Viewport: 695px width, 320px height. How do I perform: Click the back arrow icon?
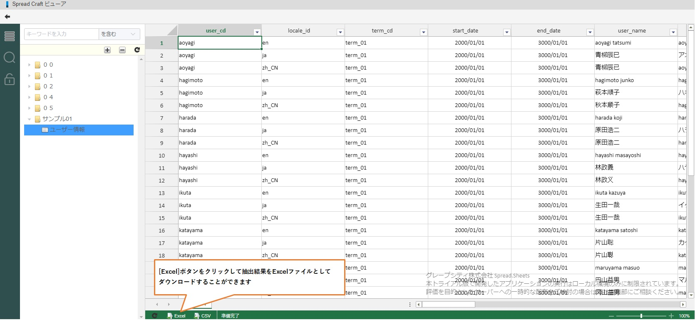click(x=7, y=17)
